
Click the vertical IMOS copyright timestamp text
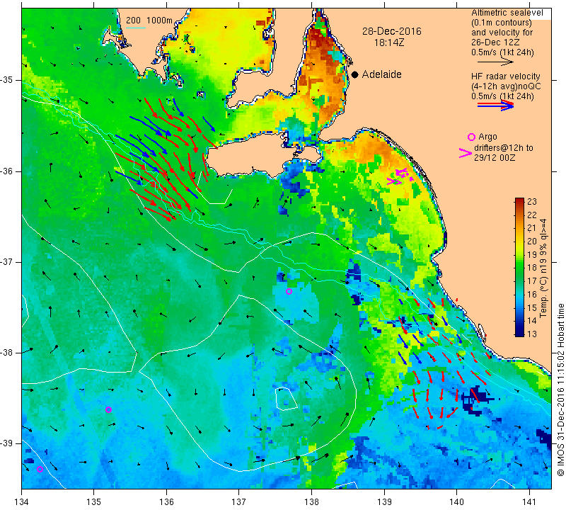(560, 390)
